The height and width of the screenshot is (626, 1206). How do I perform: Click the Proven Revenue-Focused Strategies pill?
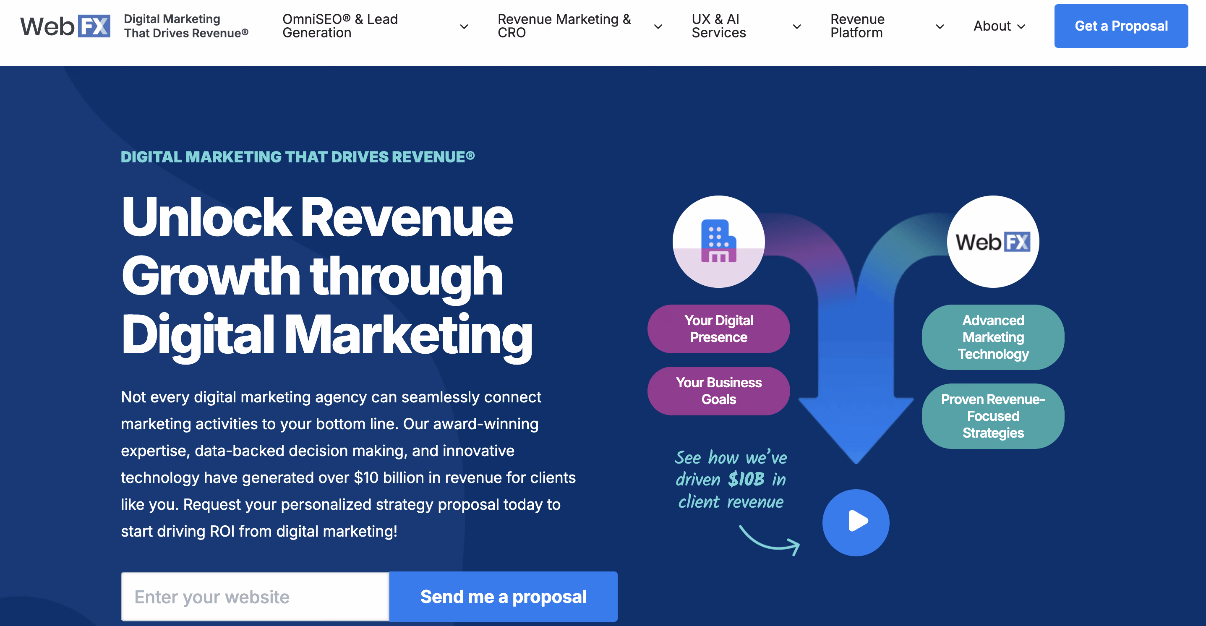coord(992,416)
